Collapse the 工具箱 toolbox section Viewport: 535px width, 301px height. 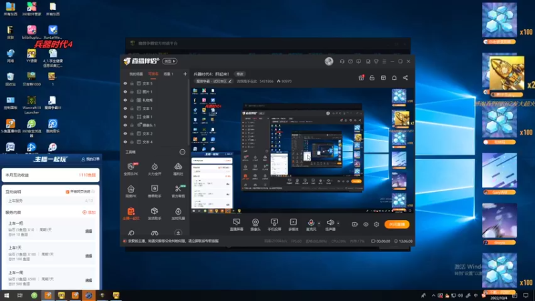click(183, 152)
